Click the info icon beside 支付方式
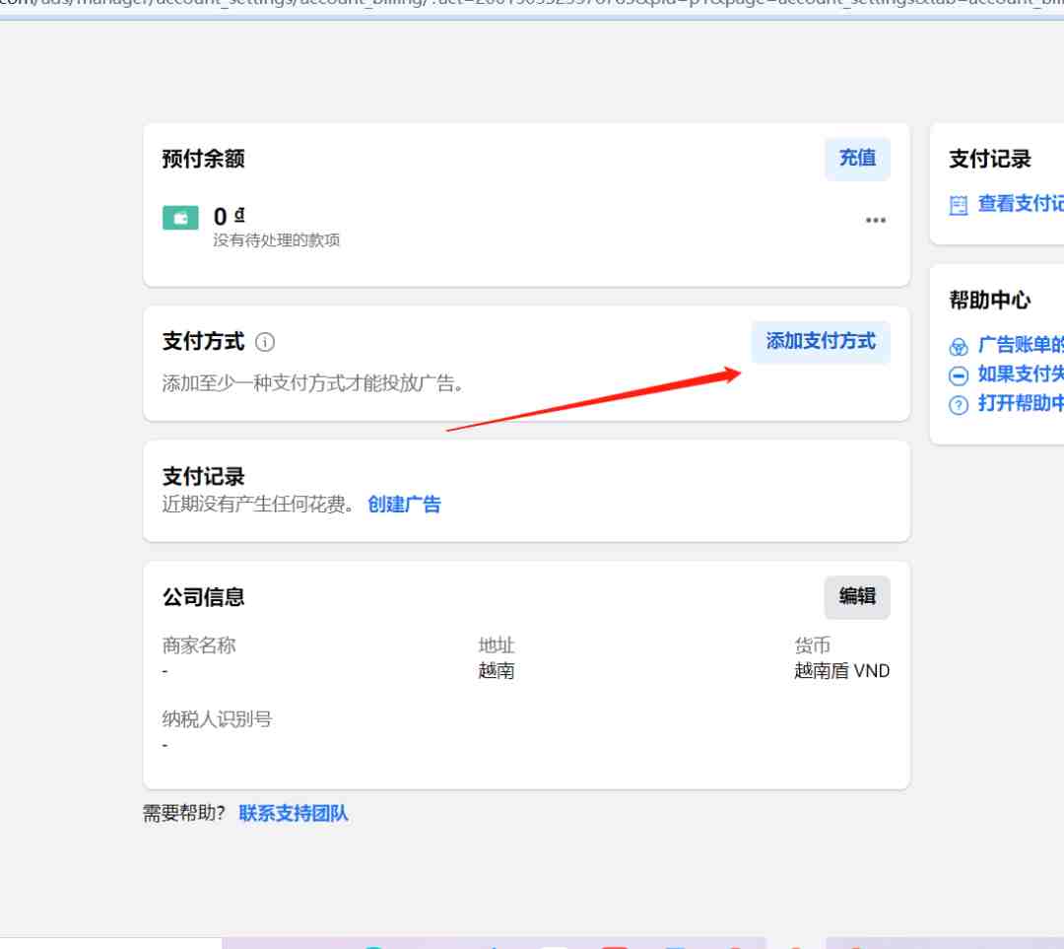1064x949 pixels. coord(265,342)
